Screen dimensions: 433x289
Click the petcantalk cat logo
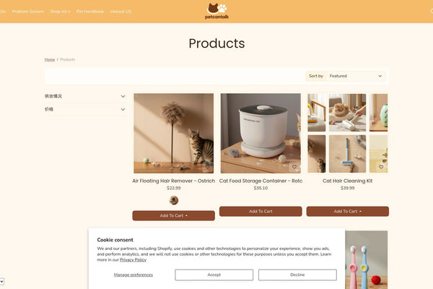click(216, 11)
